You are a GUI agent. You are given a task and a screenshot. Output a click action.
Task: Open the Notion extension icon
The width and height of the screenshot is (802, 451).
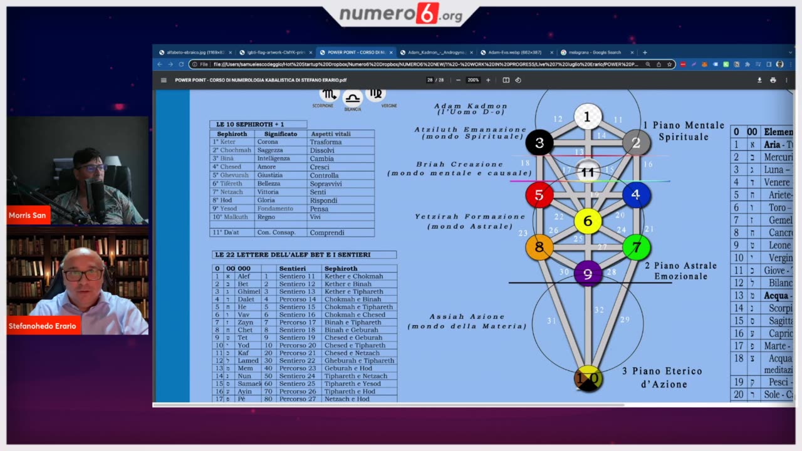(x=737, y=64)
